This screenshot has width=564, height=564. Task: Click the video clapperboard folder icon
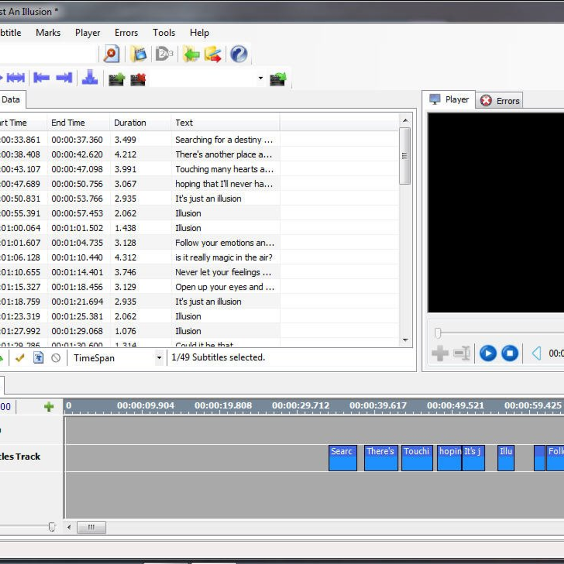pyautogui.click(x=139, y=55)
